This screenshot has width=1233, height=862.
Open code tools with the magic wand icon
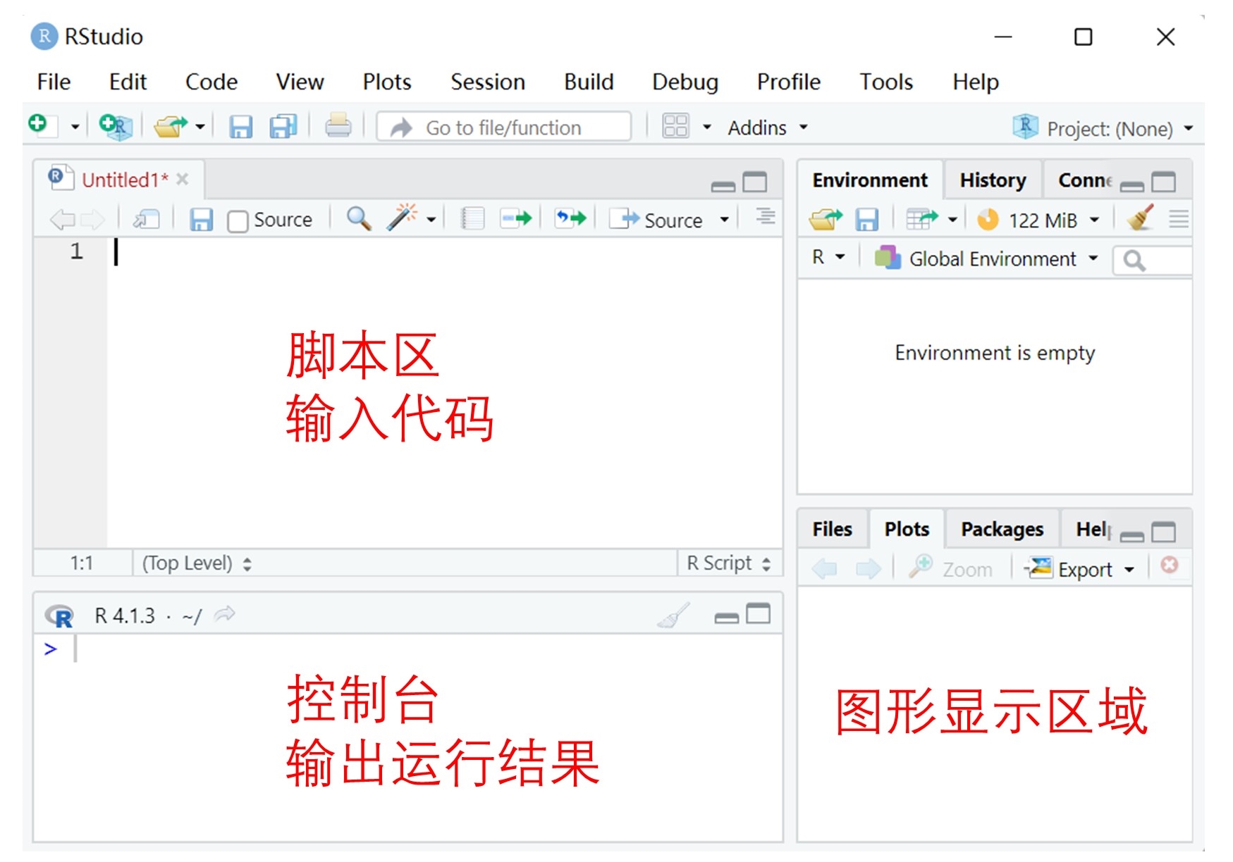pos(403,218)
